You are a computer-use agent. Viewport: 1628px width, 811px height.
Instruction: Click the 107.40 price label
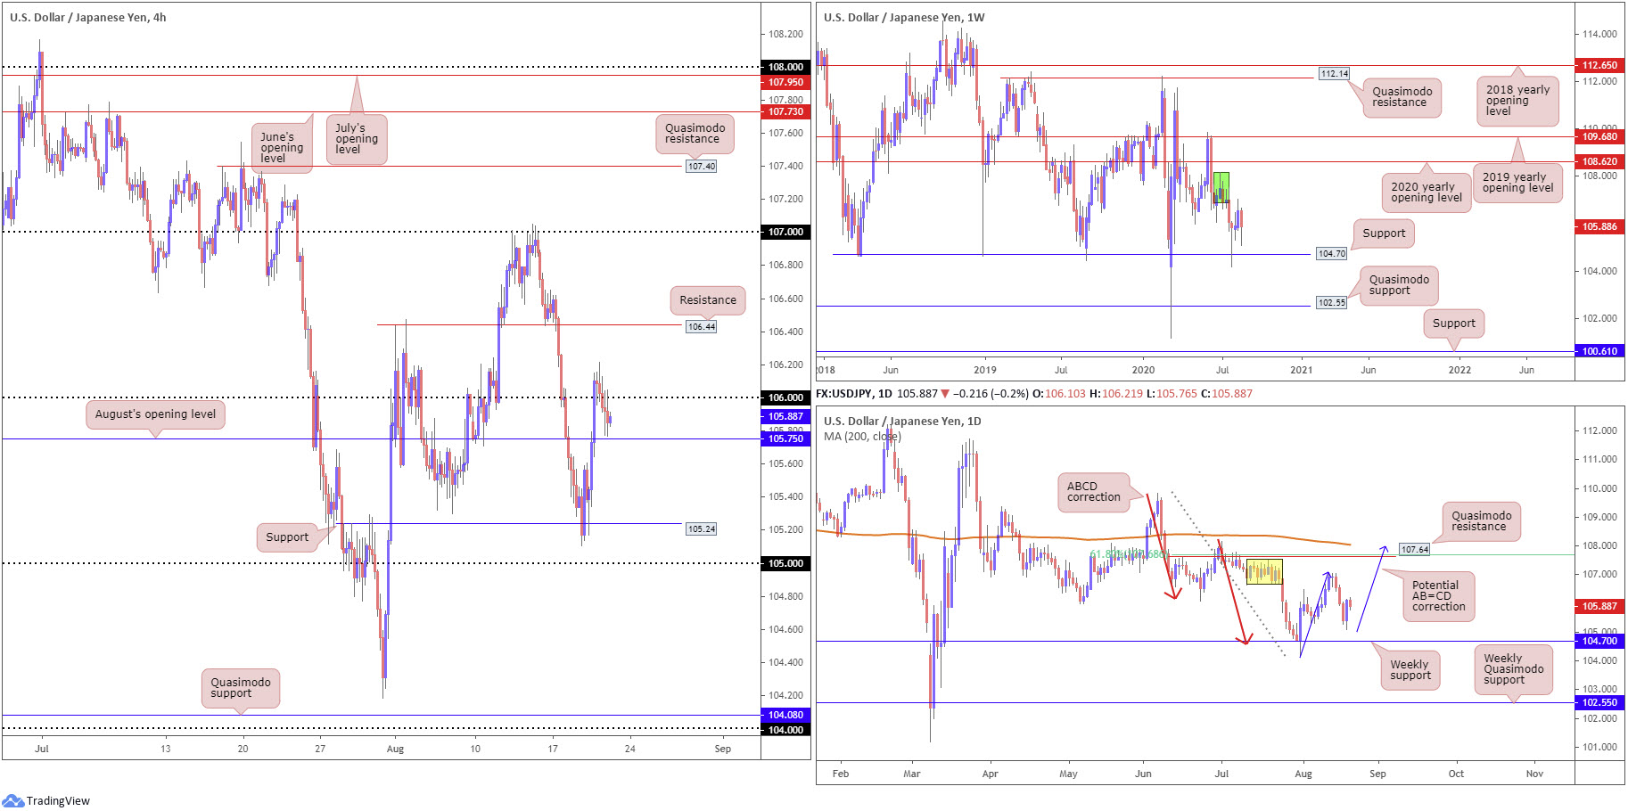702,167
